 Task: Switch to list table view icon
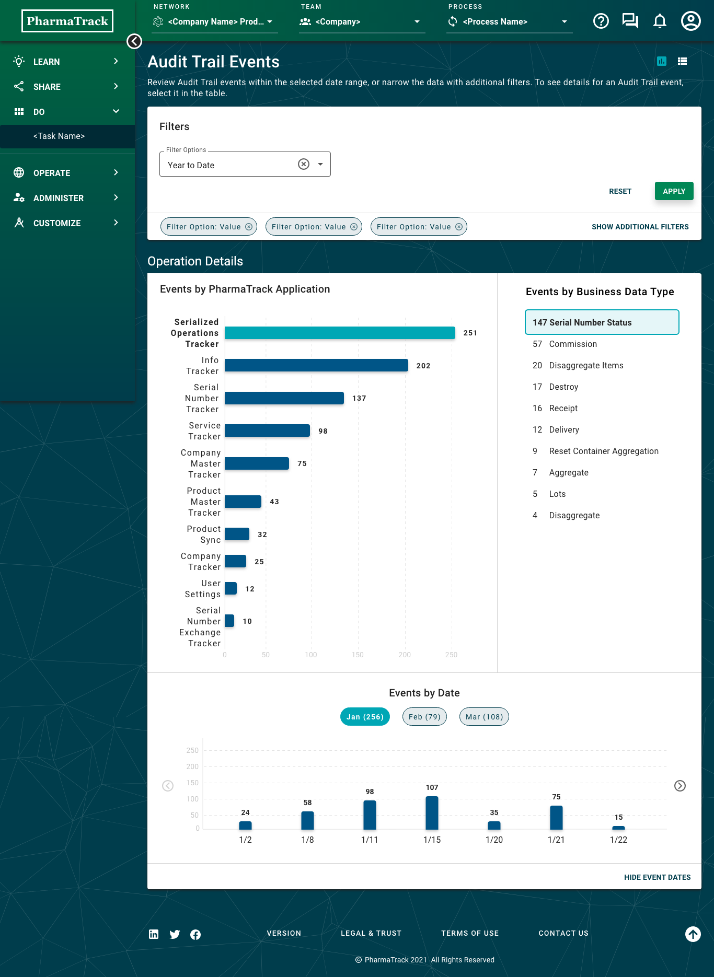point(682,61)
